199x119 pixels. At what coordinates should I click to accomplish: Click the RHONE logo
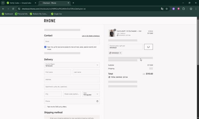pyautogui.click(x=50, y=21)
